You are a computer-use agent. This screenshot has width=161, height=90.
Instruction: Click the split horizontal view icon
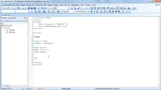click(x=98, y=8)
